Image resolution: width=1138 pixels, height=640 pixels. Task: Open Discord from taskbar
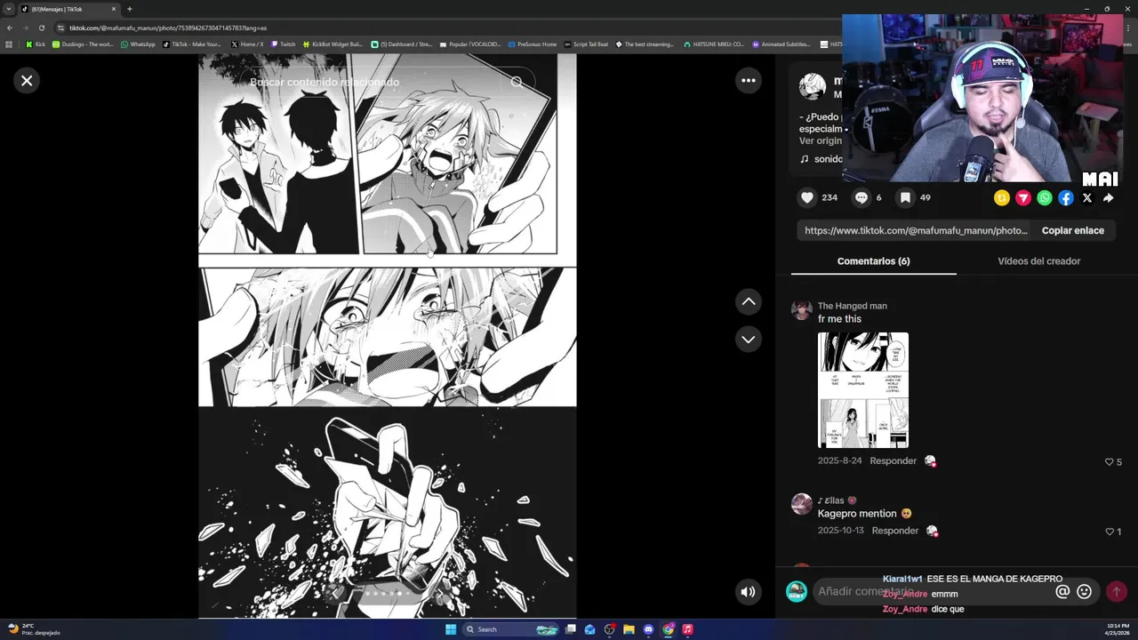coord(648,629)
